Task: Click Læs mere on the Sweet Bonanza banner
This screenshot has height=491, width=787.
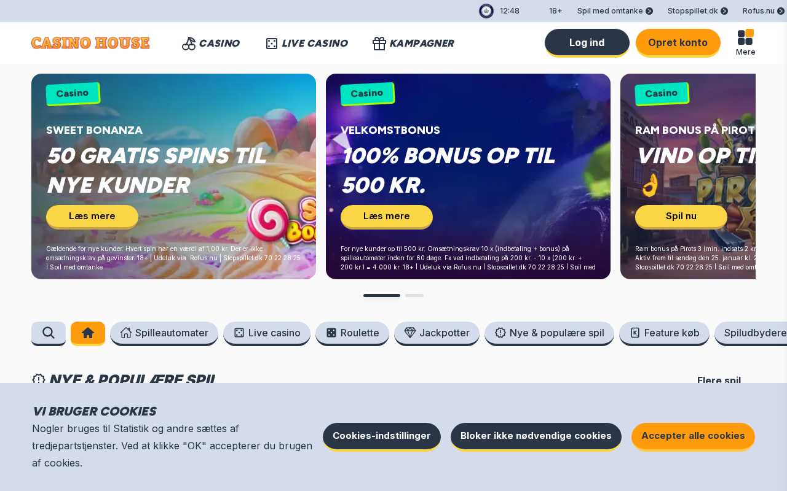Action: (92, 216)
